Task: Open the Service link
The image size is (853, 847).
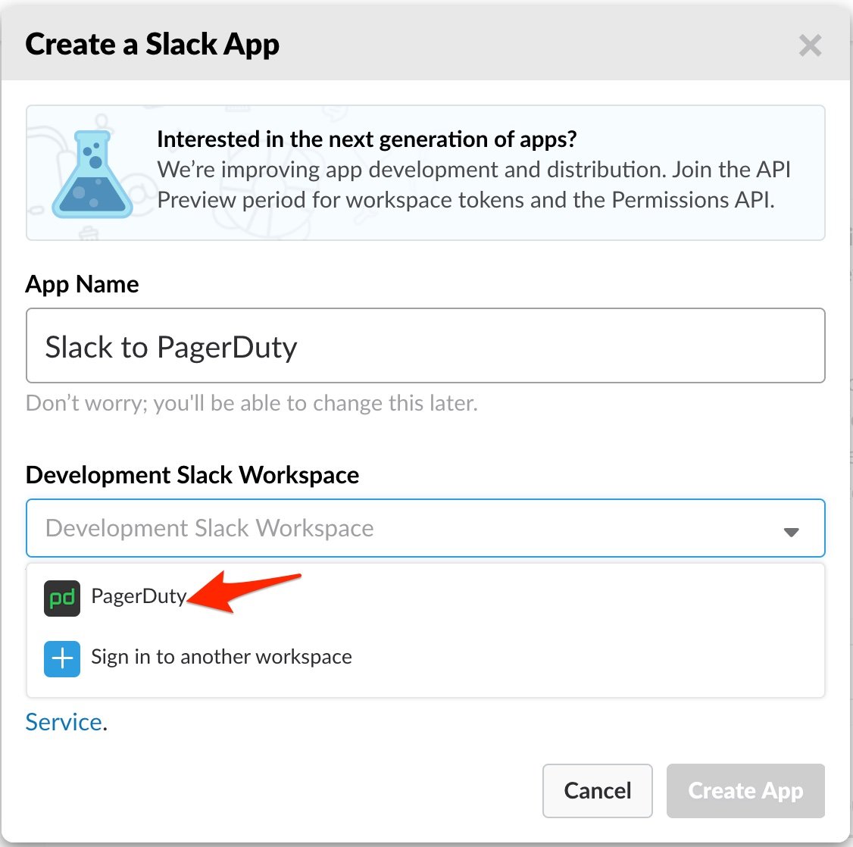Action: (64, 722)
